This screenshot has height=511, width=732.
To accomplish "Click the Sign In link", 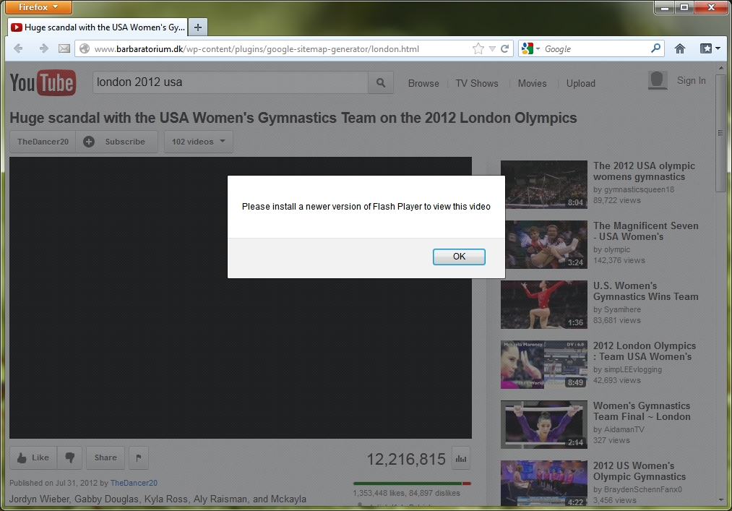I will 691,81.
